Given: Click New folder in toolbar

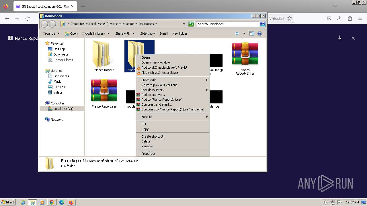Looking at the screenshot, I should point(180,33).
